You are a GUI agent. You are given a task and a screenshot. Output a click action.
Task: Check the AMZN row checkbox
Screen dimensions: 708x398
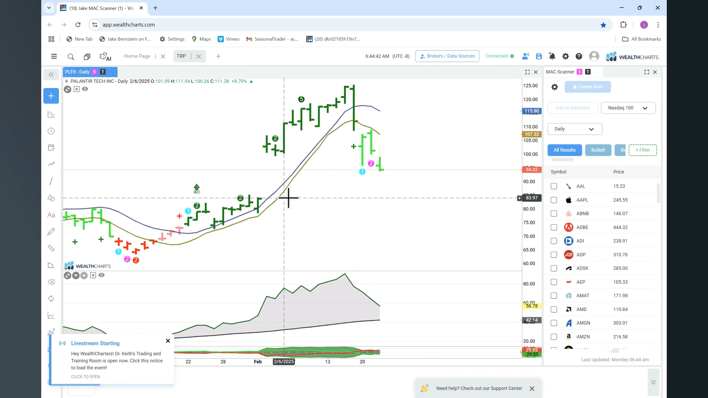tap(554, 337)
